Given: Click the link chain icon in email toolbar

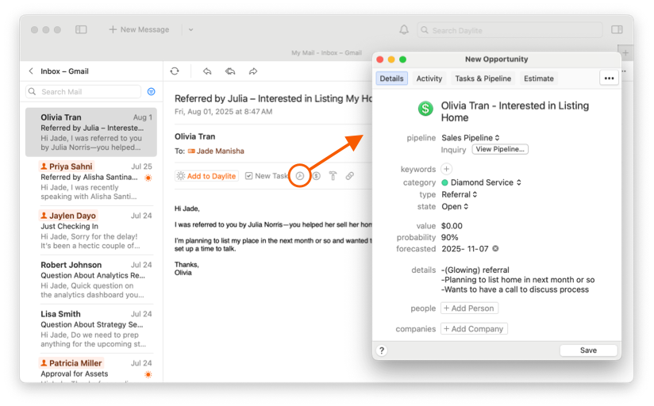Looking at the screenshot, I should click(x=349, y=176).
